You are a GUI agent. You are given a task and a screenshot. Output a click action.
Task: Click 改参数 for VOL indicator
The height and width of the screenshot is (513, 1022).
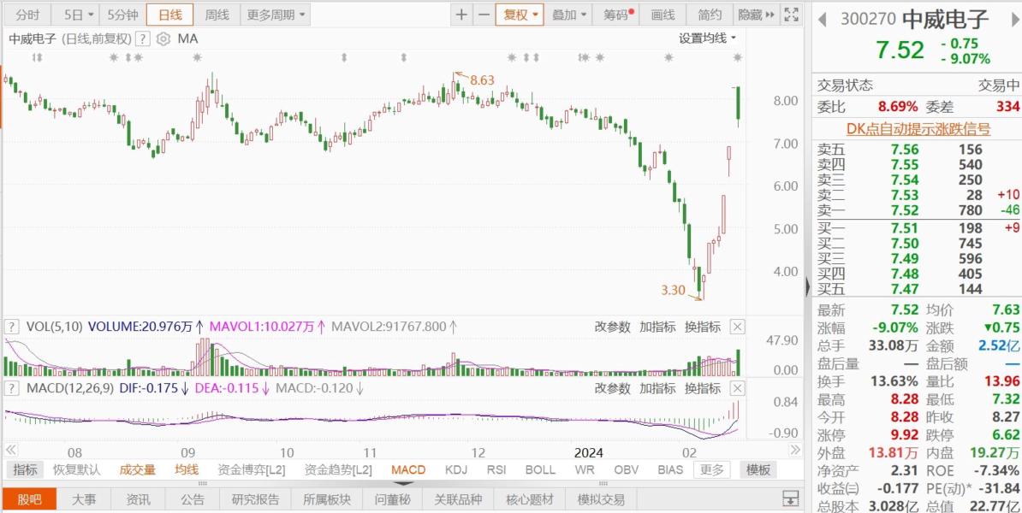tap(613, 327)
